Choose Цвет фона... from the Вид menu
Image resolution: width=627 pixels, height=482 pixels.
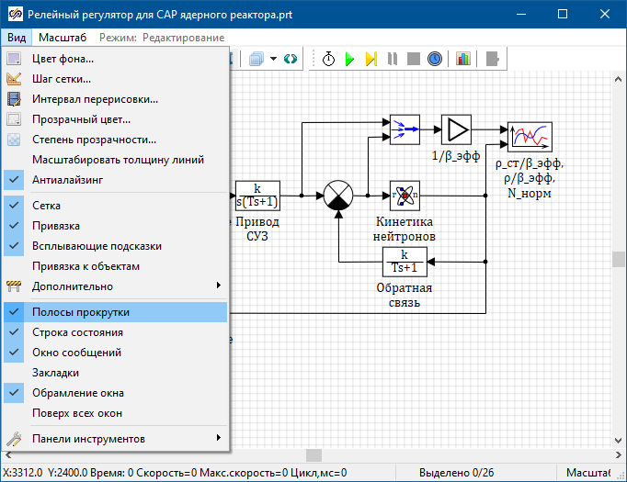(63, 59)
